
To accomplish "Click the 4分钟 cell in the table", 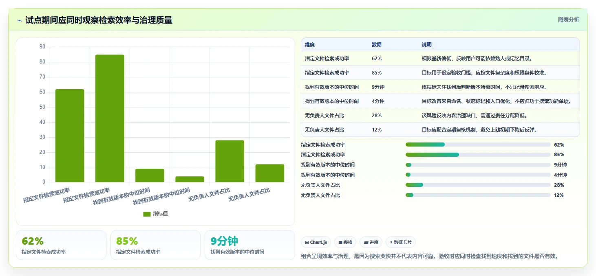I will tap(378, 101).
